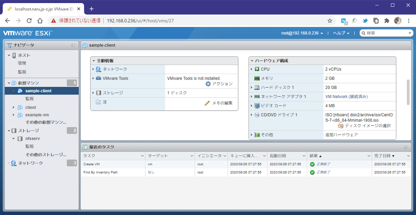Reload the page
Image resolution: width=416 pixels, height=215 pixels.
(x=29, y=21)
